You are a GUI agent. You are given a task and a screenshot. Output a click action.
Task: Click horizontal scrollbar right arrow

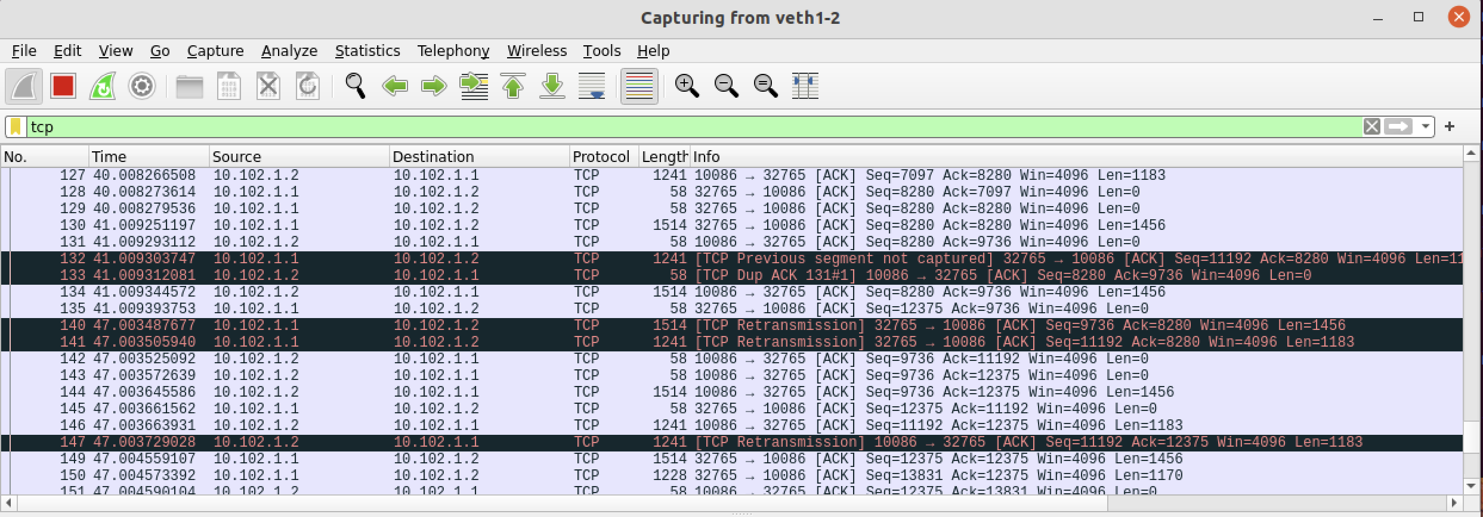coord(1454,503)
